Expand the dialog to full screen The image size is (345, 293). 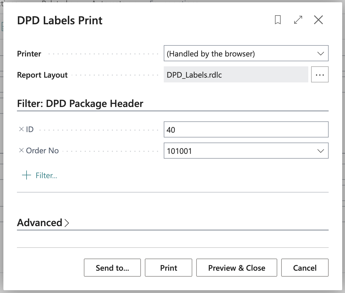click(298, 20)
